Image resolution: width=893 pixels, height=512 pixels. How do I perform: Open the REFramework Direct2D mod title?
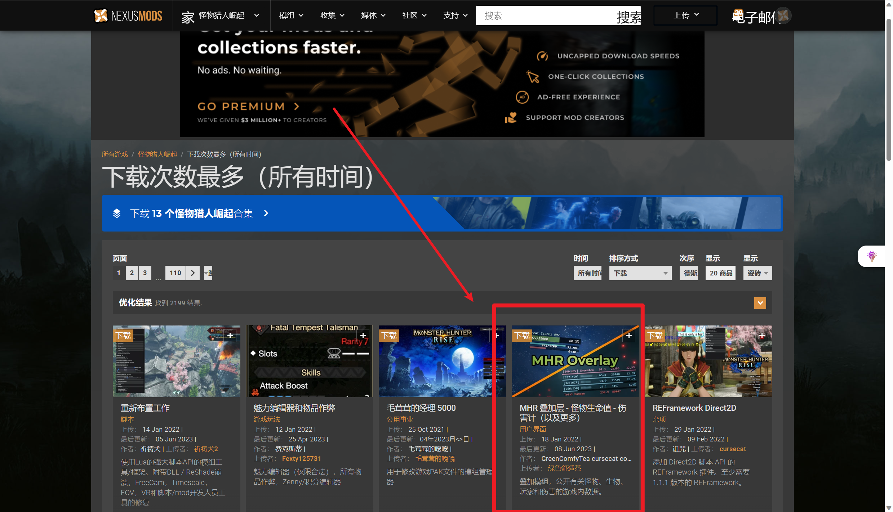tap(694, 408)
